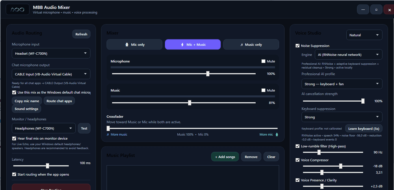
Task: Disable the Voice Compressor checkbox
Action: [298, 160]
